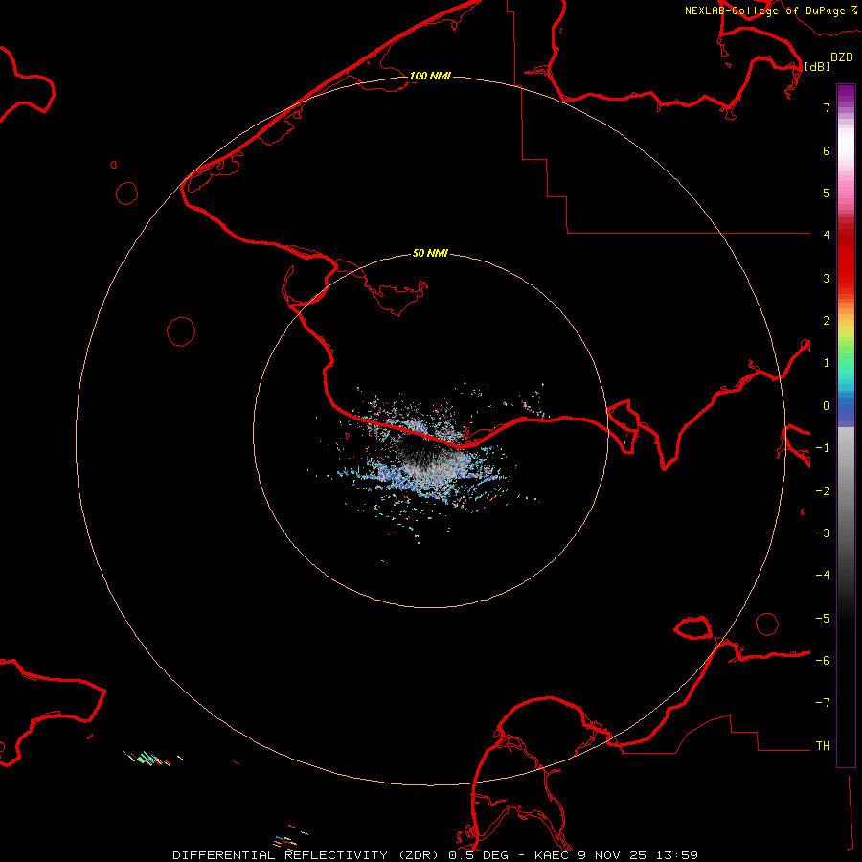Image resolution: width=862 pixels, height=862 pixels.
Task: Select the 1 value on color scale
Action: pos(827,363)
